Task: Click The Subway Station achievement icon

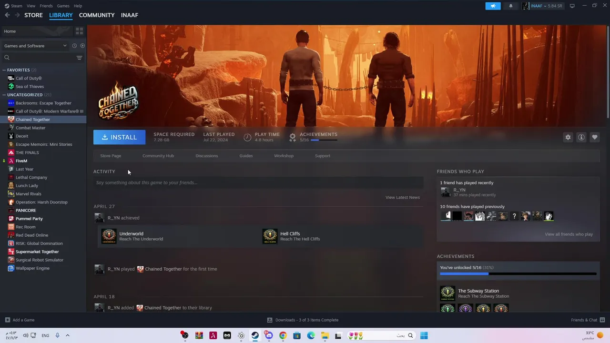Action: tap(447, 293)
